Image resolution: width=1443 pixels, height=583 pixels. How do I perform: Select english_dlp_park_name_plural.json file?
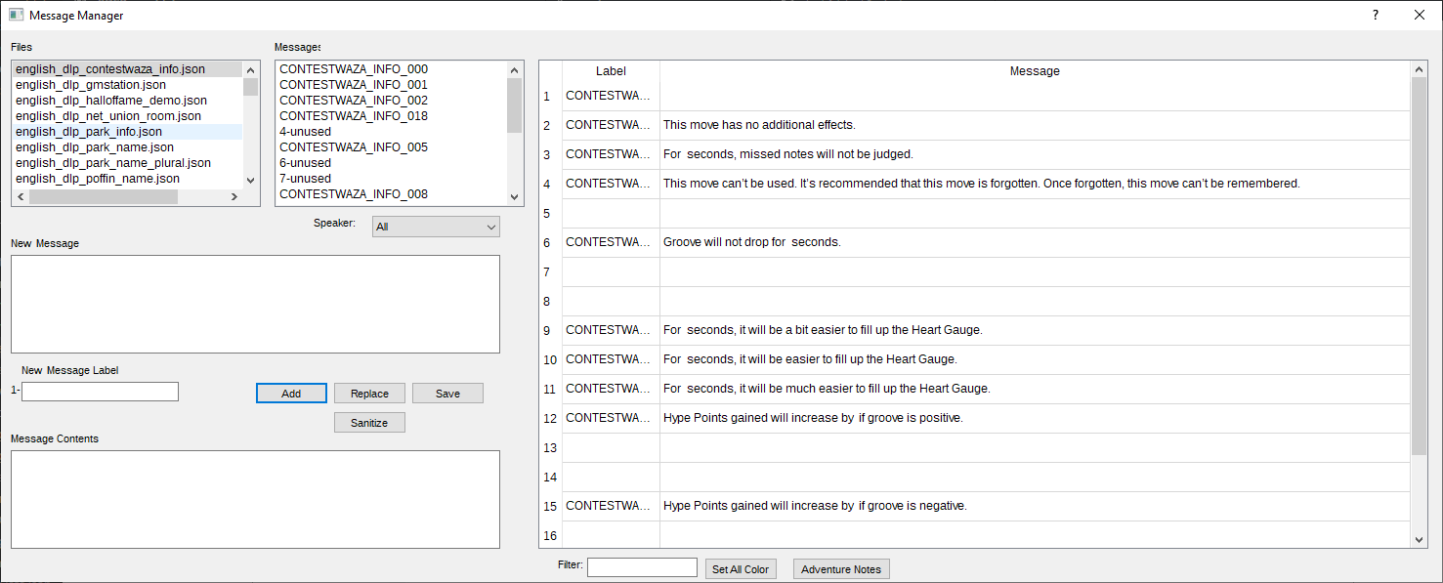pyautogui.click(x=128, y=163)
